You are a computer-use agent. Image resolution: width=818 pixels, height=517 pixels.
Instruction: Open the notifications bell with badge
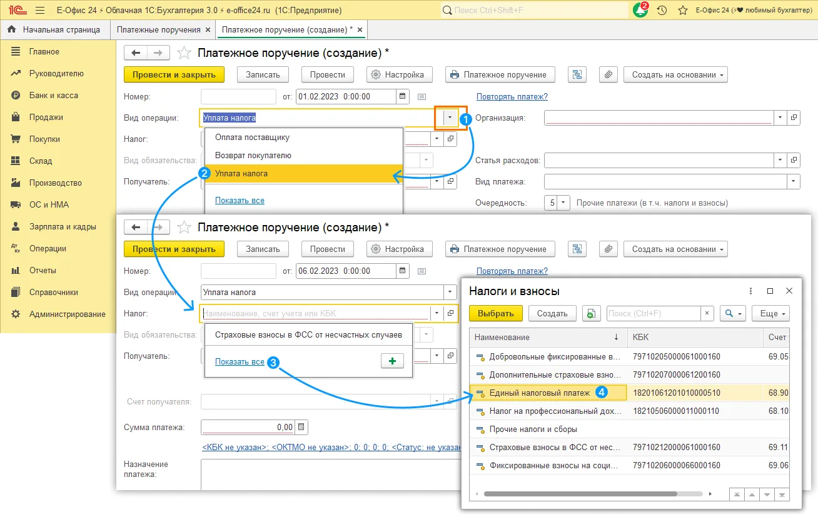point(640,10)
